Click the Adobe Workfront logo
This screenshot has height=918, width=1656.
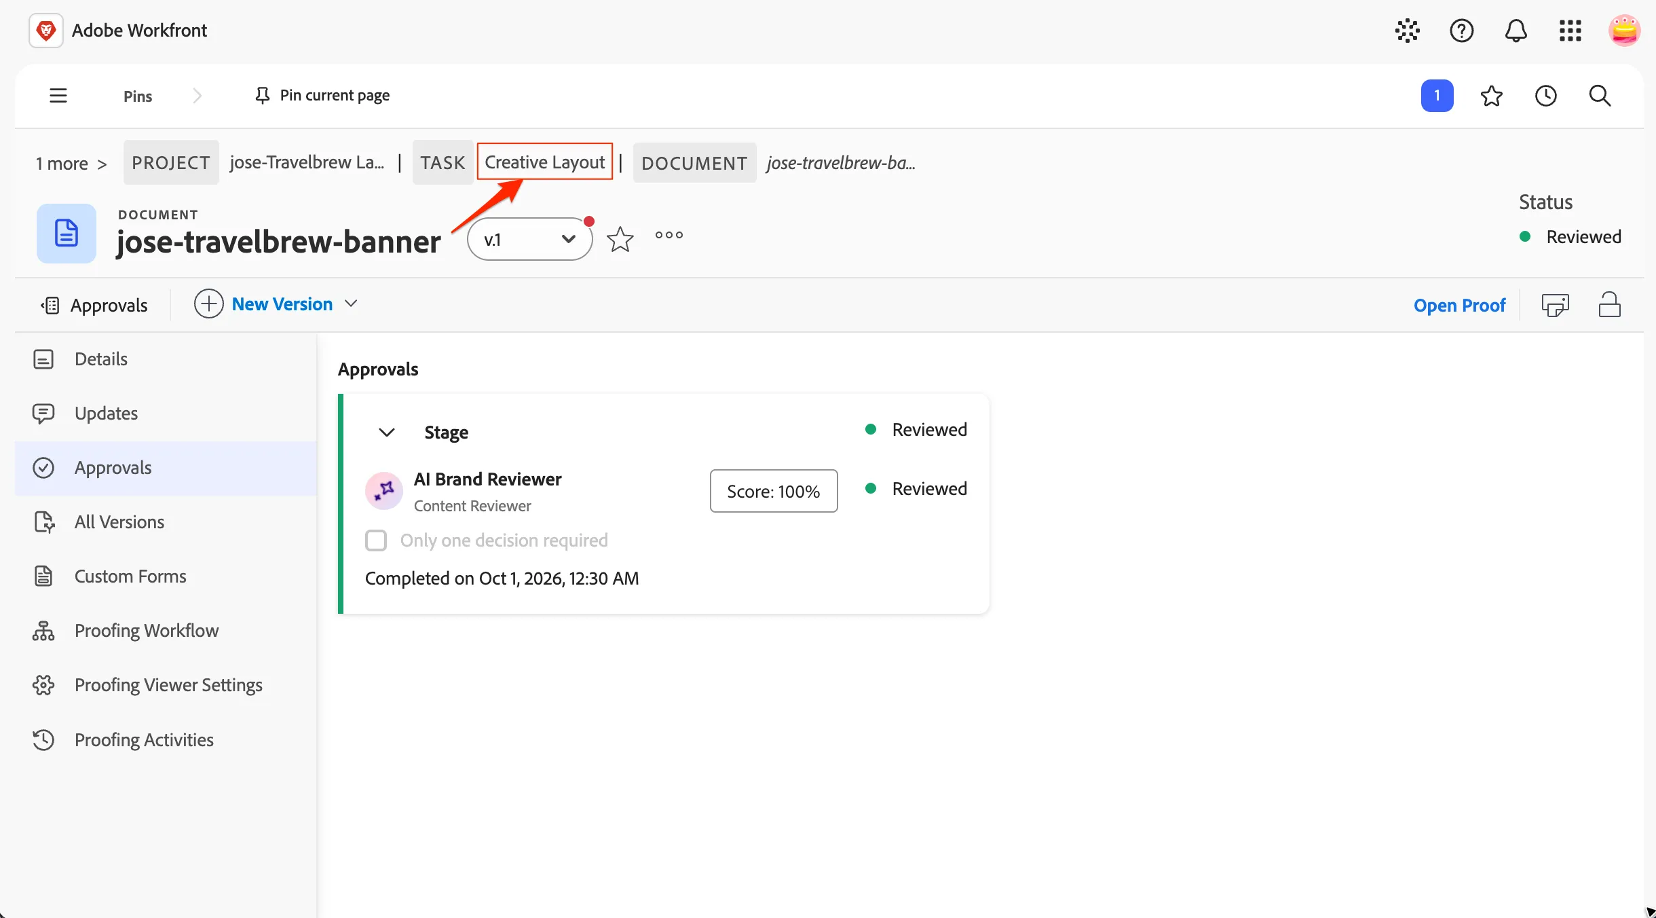pos(46,31)
